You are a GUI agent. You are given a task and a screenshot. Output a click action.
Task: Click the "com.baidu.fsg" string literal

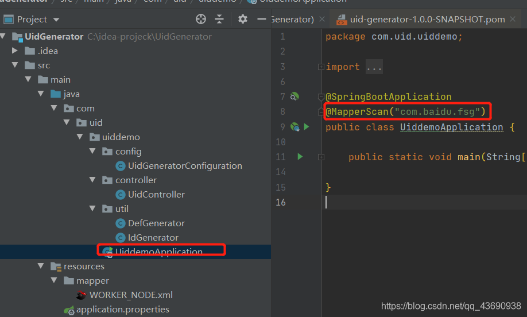coord(437,111)
